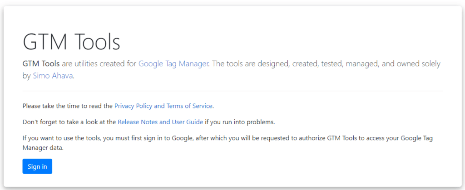The image size is (465, 190).
Task: Click the blue Sign in button
Action: [37, 166]
